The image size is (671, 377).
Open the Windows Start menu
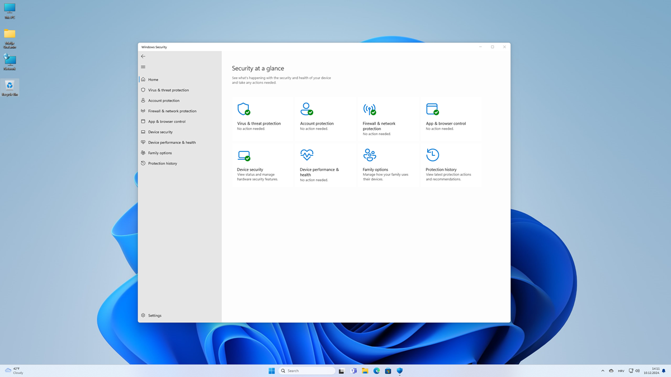click(x=272, y=371)
